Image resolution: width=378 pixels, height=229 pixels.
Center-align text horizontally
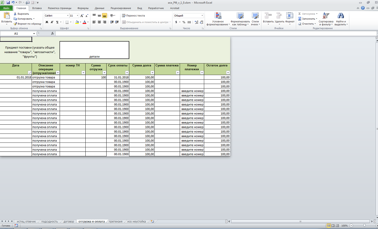click(99, 22)
